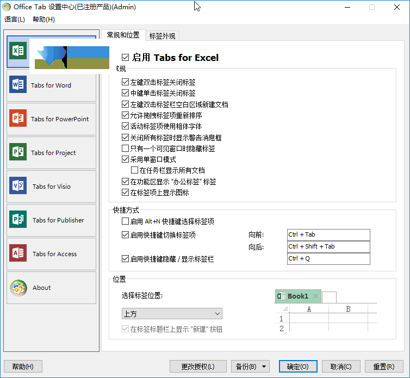
Task: Toggle 在功能区显示办公标签 checkbox
Action: tap(125, 181)
